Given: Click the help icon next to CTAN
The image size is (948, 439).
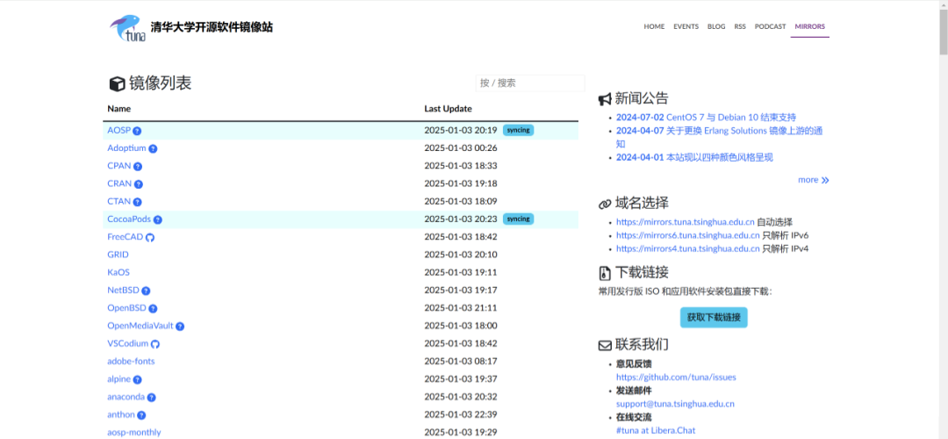Looking at the screenshot, I should tap(137, 202).
